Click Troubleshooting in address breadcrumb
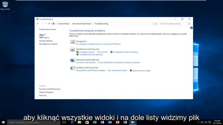Viewport: 223px width, 125px height. (101, 24)
